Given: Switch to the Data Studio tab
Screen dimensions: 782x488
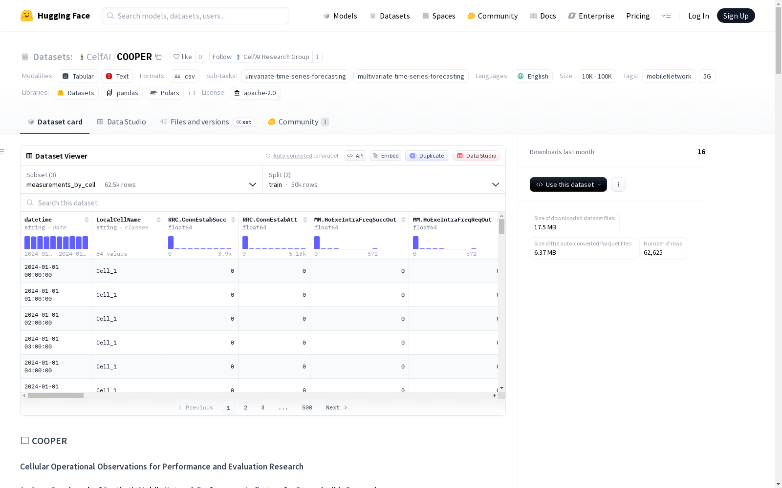Looking at the screenshot, I should (122, 122).
